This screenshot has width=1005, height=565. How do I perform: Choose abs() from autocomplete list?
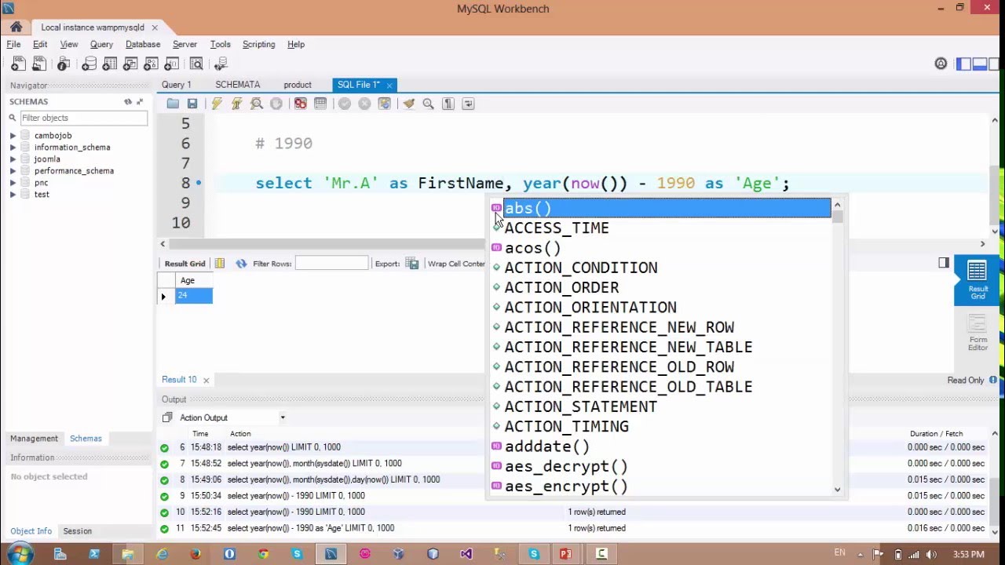point(666,208)
